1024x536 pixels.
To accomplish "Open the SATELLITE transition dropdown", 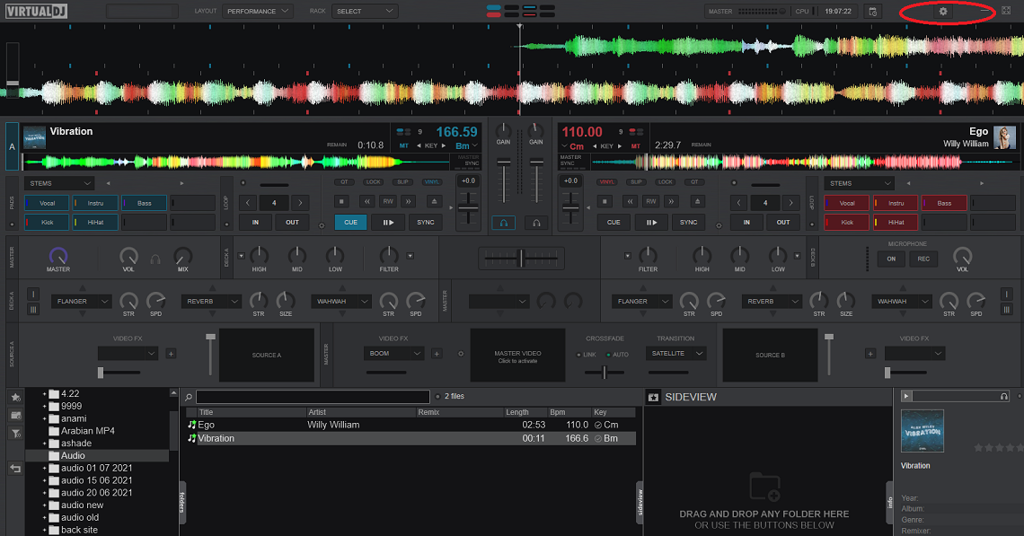I will [675, 354].
